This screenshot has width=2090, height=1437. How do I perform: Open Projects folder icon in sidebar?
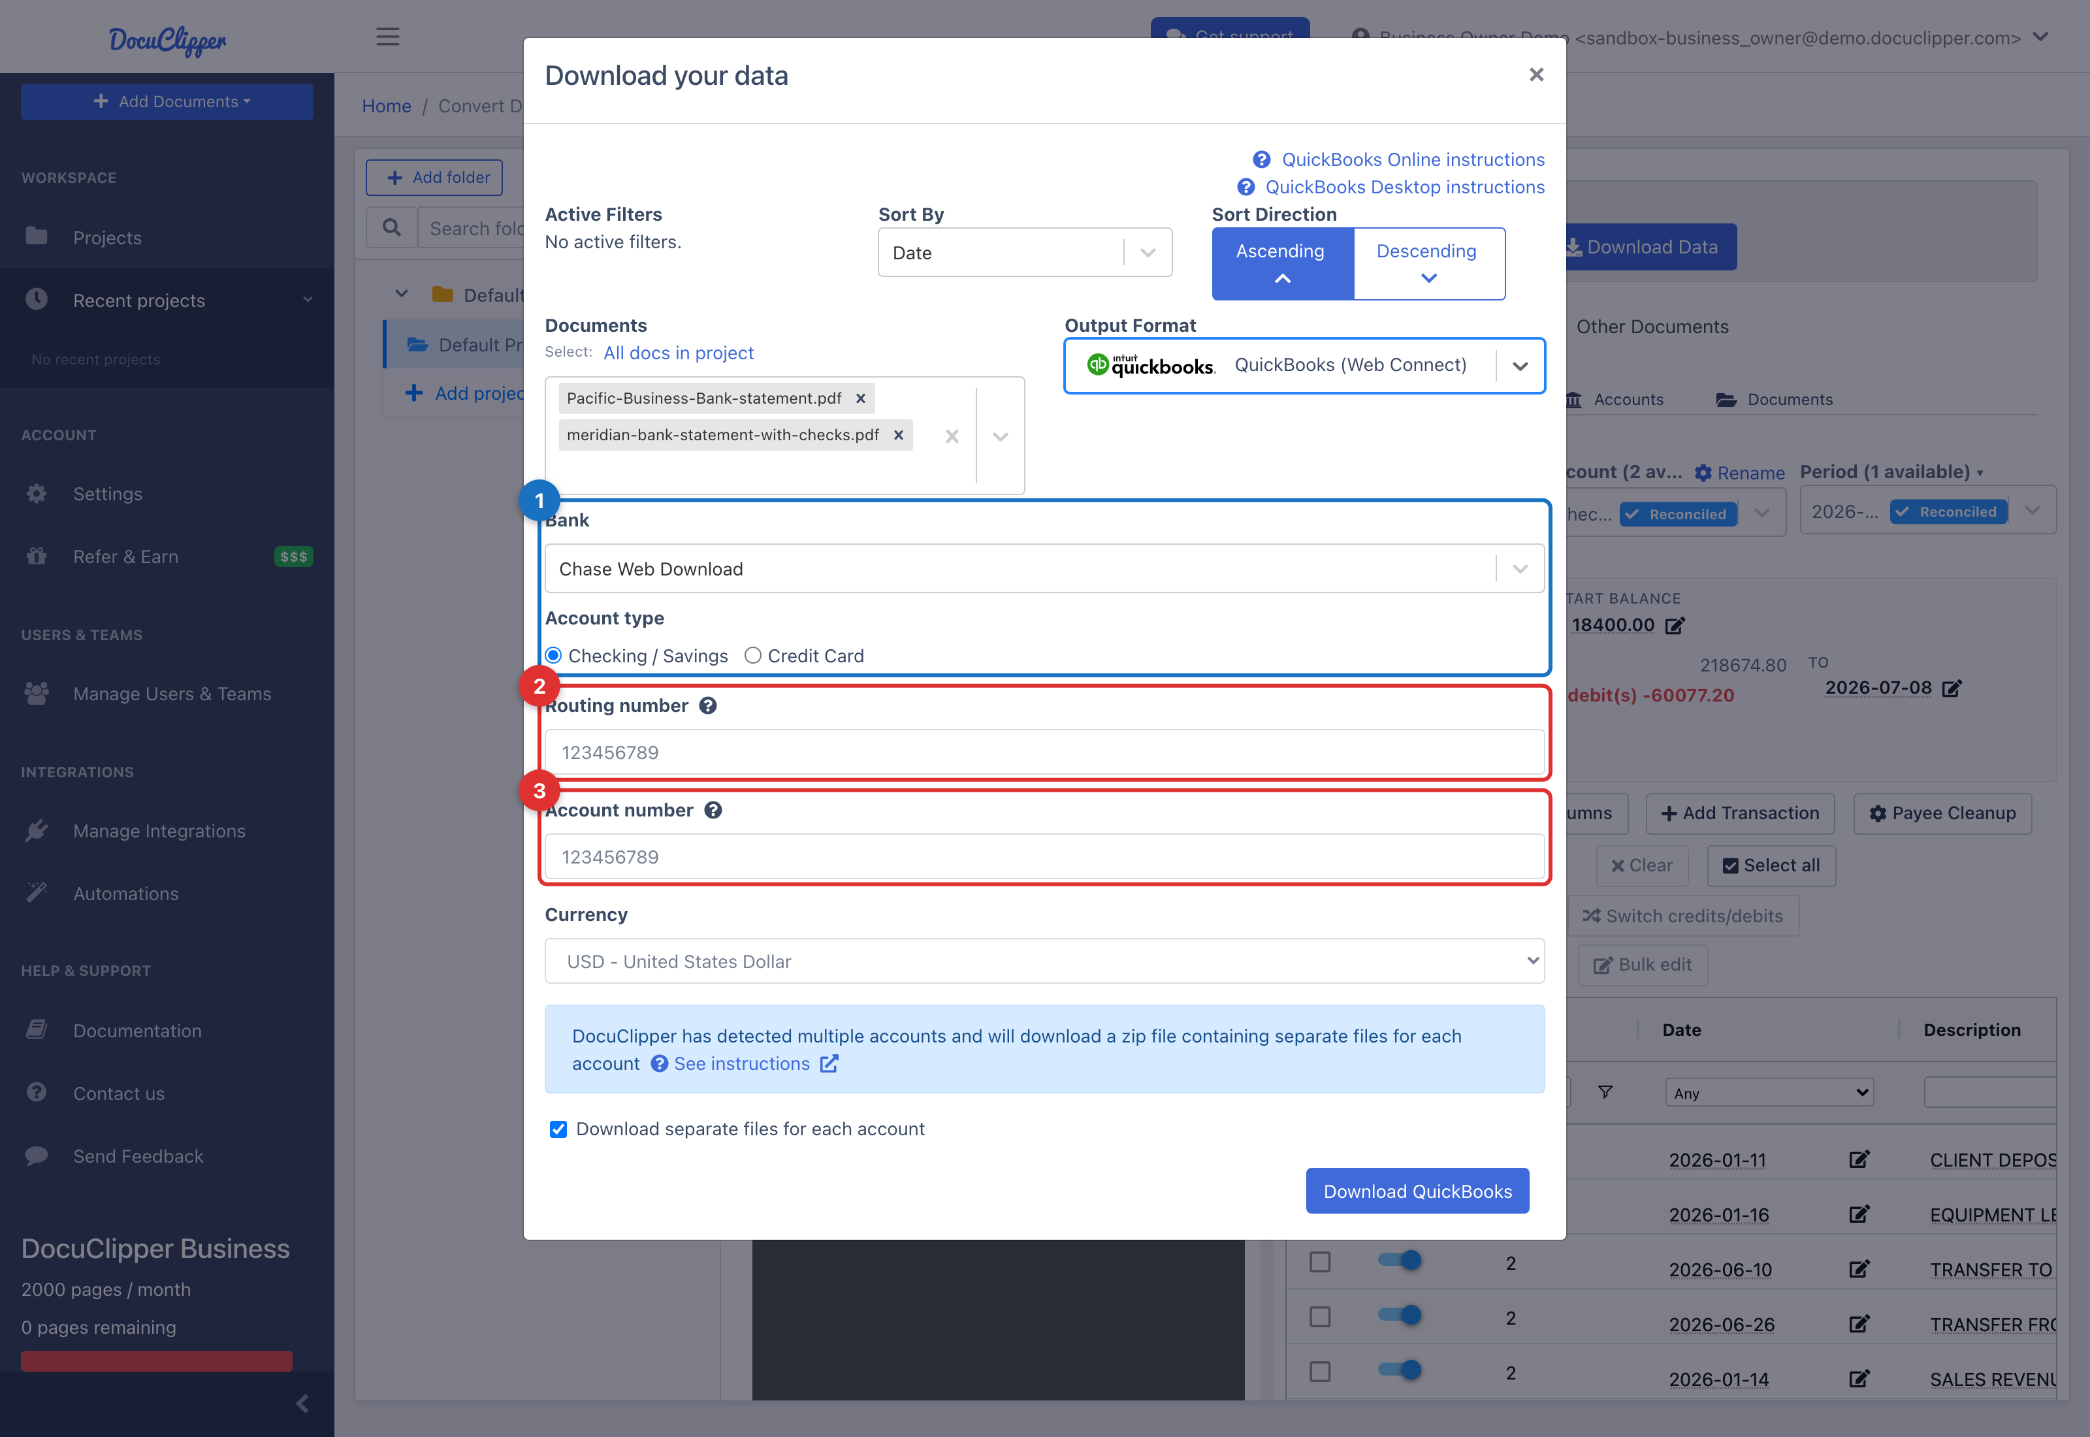pyautogui.click(x=37, y=237)
